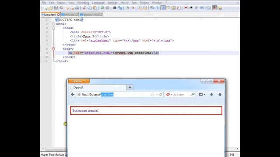This screenshot has height=157, width=280.
Task: Go back in the Firefox window
Action: (73, 95)
